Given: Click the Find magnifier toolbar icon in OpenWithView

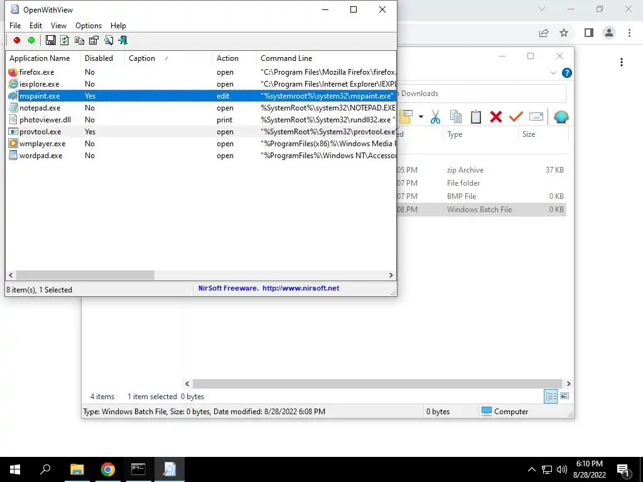Looking at the screenshot, I should [x=108, y=40].
